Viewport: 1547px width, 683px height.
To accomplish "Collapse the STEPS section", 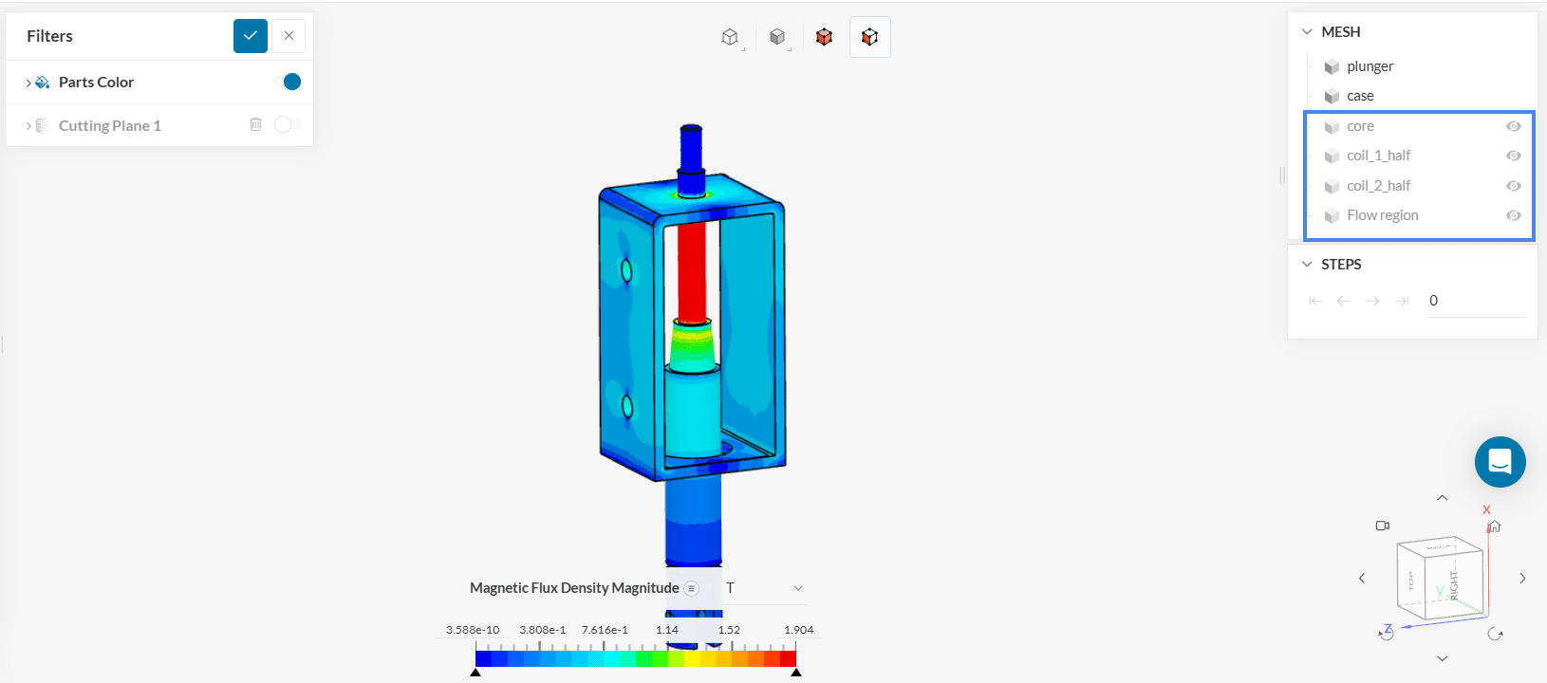I will point(1307,265).
